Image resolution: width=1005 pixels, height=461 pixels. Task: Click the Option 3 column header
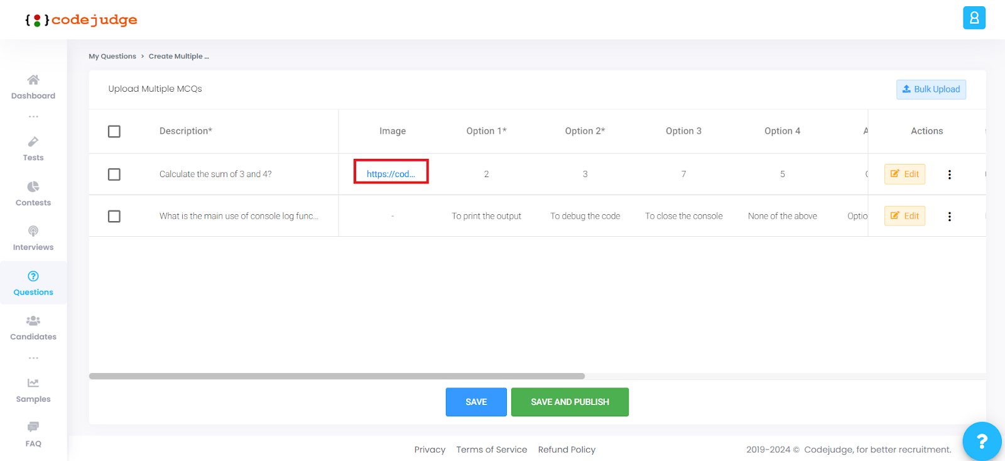point(683,131)
